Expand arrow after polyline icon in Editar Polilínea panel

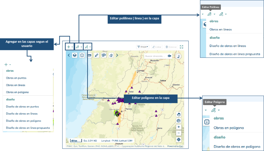[x=214, y=14]
